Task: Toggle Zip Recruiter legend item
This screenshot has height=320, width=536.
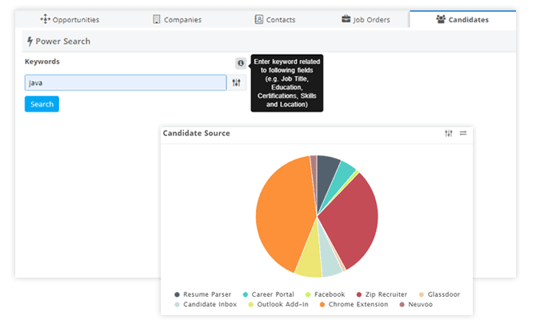Action: 382,294
